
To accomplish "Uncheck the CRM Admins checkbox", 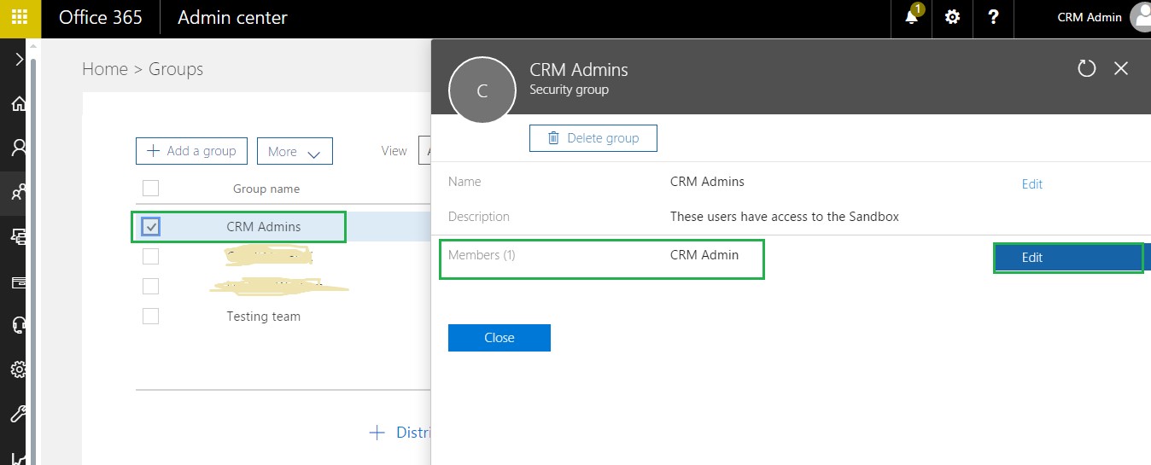I will [150, 226].
